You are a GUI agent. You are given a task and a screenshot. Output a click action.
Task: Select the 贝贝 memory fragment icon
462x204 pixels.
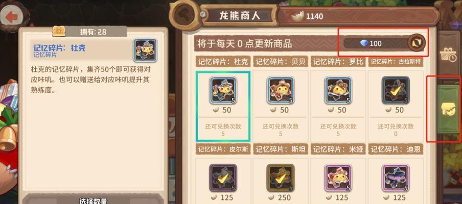pos(281,91)
